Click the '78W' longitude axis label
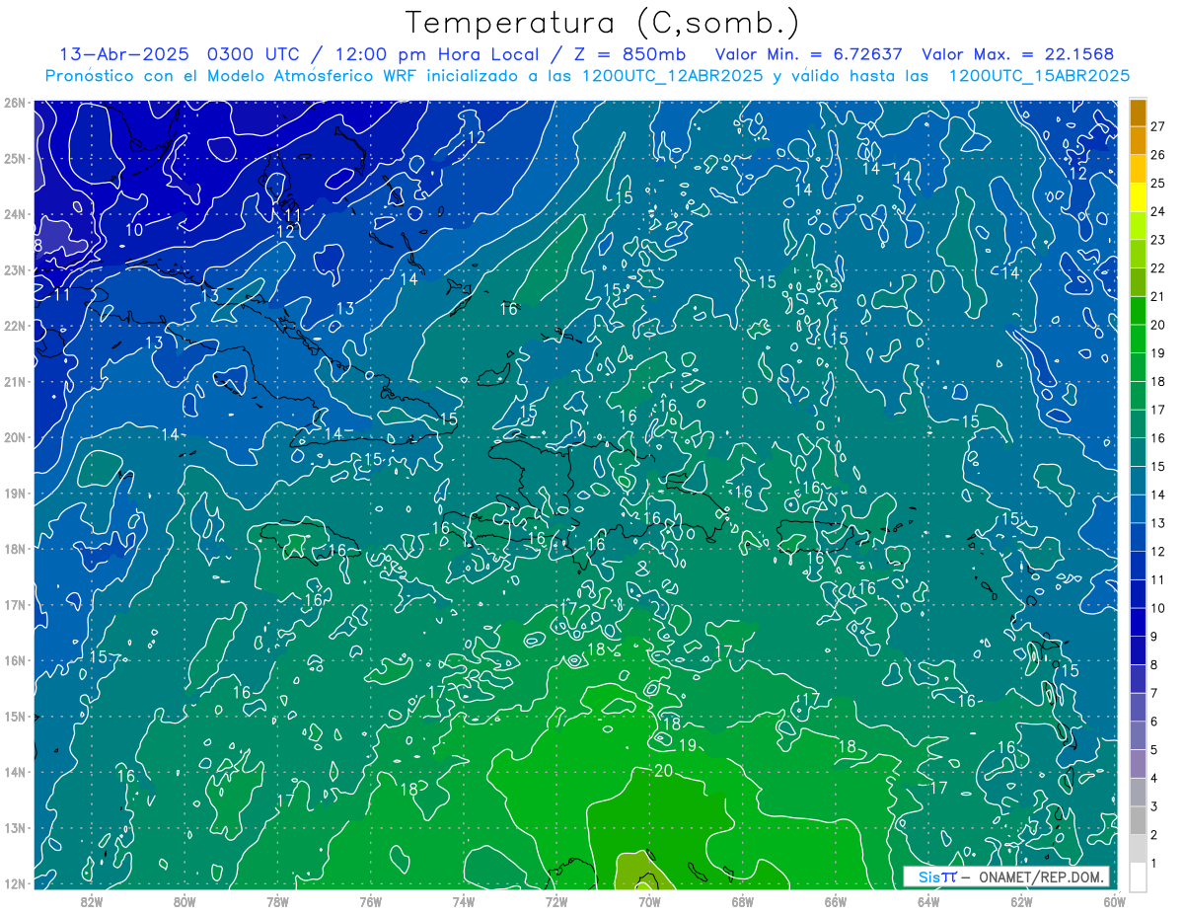The height and width of the screenshot is (915, 1184). coord(277,901)
